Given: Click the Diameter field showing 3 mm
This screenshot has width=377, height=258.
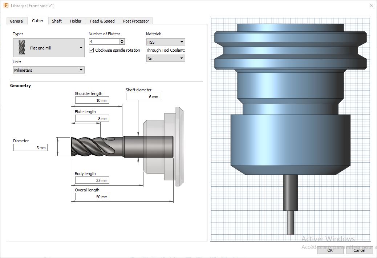Looking at the screenshot, I should click(31, 148).
